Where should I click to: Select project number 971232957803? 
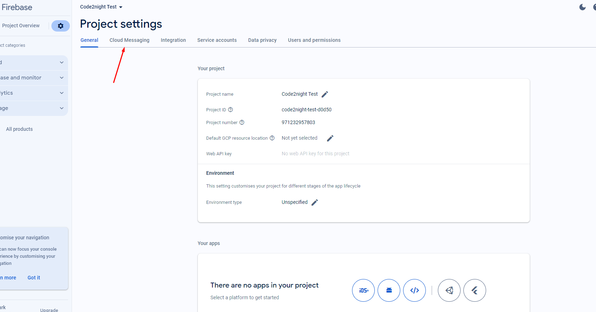[299, 122]
